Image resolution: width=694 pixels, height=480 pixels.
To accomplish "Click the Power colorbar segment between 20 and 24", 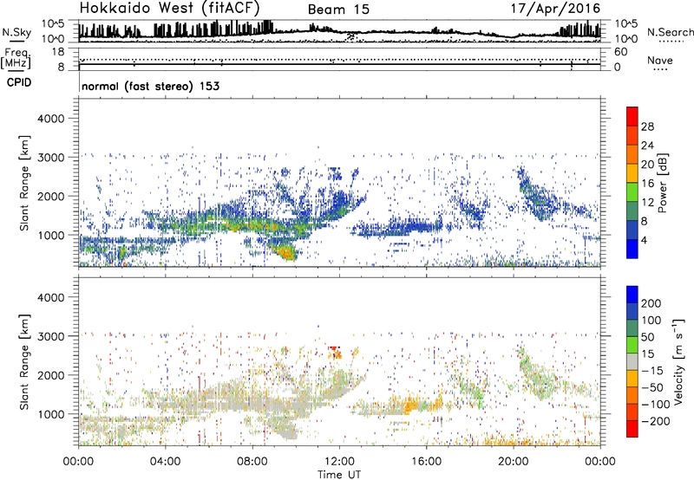I will [632, 154].
